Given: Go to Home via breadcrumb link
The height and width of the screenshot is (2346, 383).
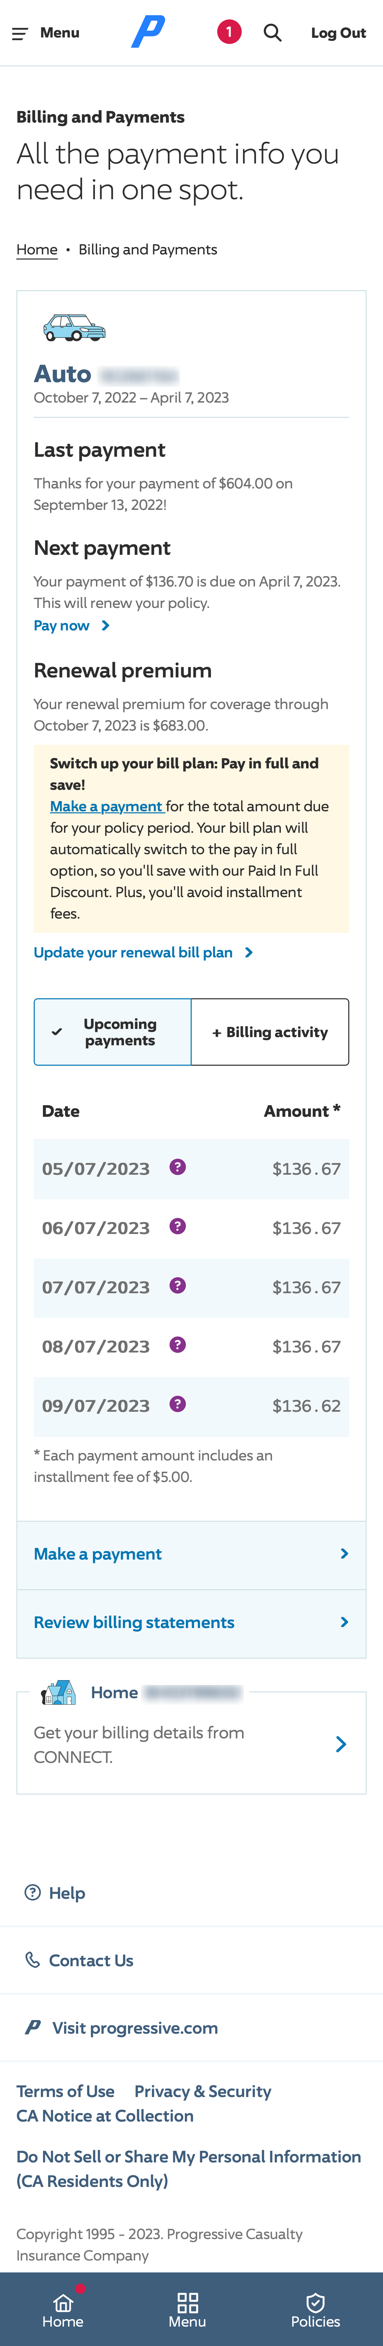Looking at the screenshot, I should click(36, 250).
